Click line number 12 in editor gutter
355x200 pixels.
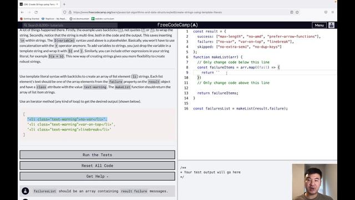tap(186, 88)
